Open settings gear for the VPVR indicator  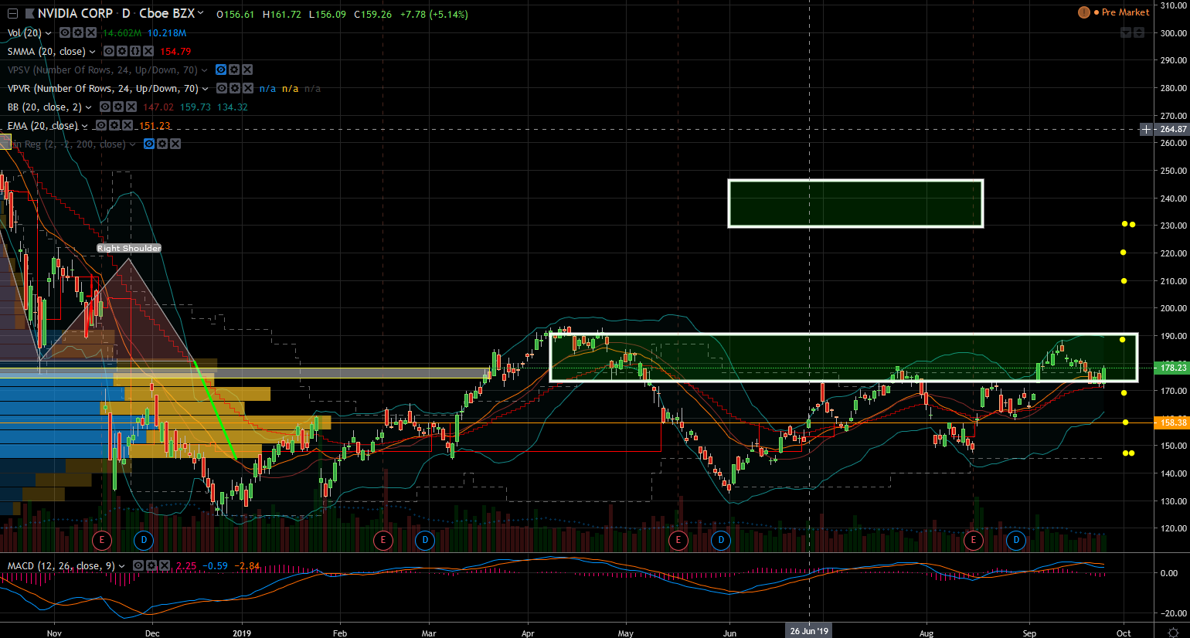pyautogui.click(x=235, y=88)
